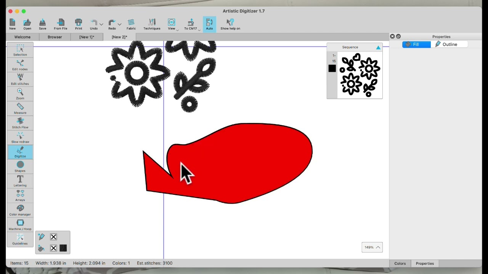This screenshot has height=274, width=488.
Task: Click the Items: 15 status text
Action: tap(19, 263)
